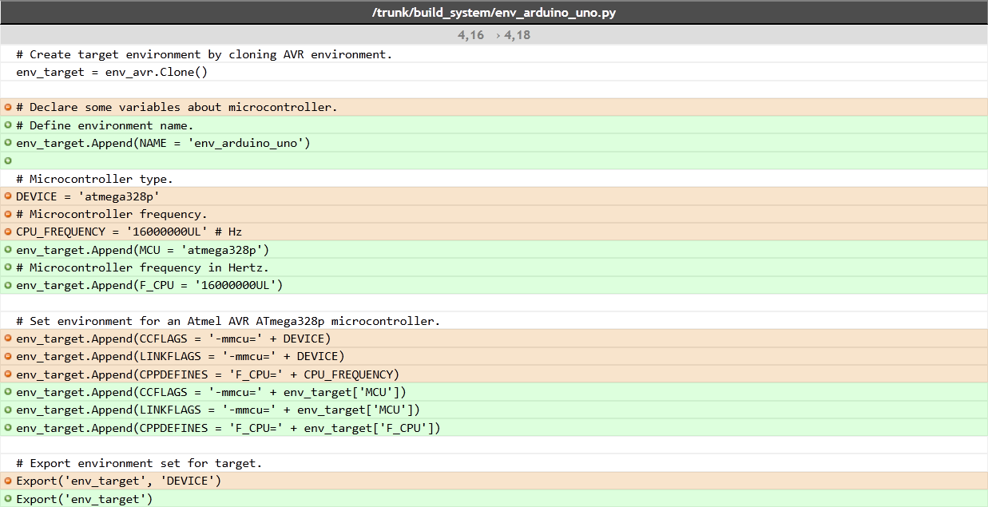Click the removed marker beside '# Microcontroller frequency.' line

7,214
